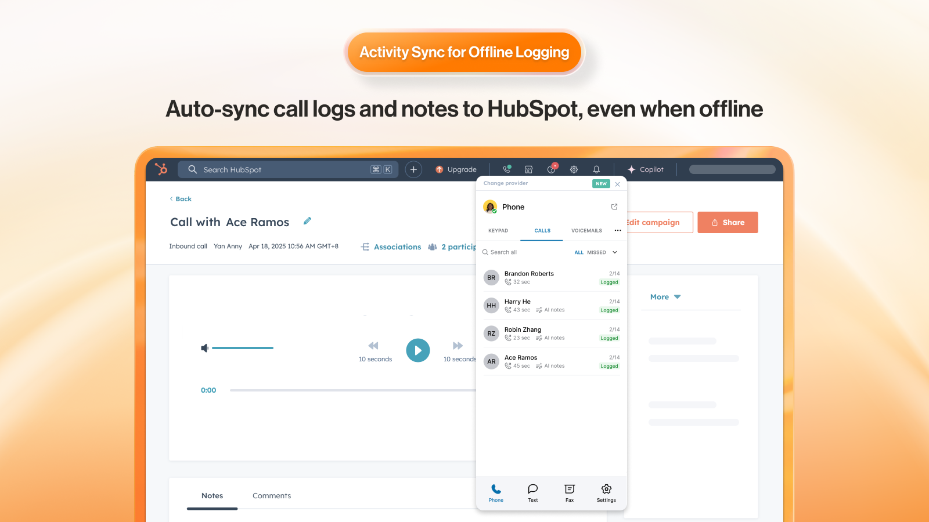Click Change provider in phone widget
Image resolution: width=929 pixels, height=522 pixels.
(x=506, y=183)
